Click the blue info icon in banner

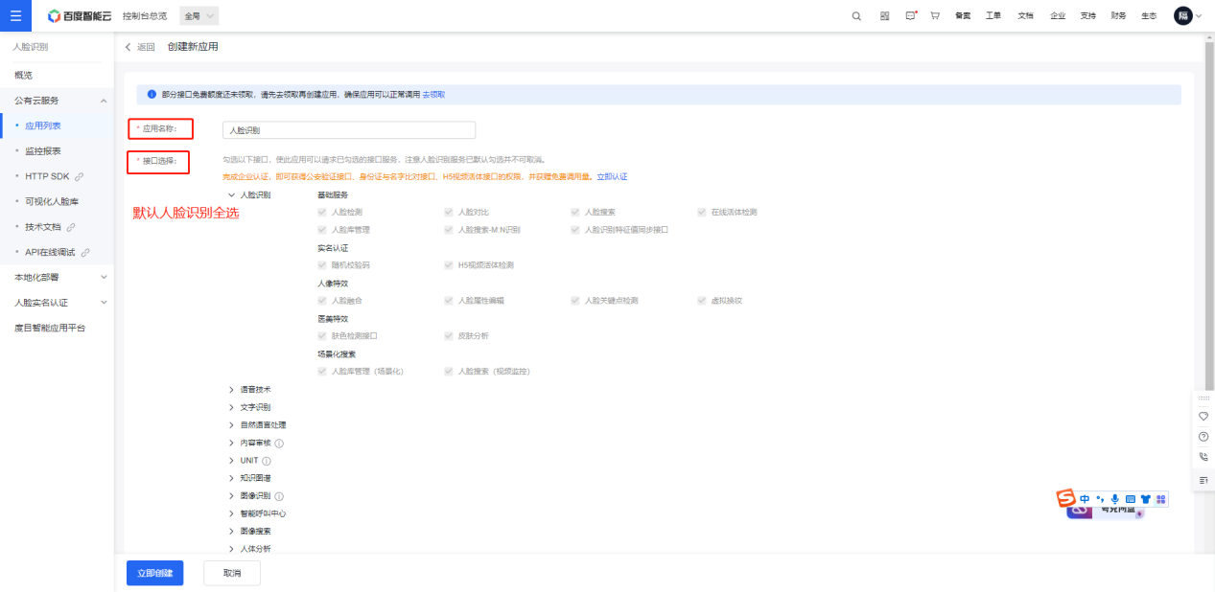[152, 95]
